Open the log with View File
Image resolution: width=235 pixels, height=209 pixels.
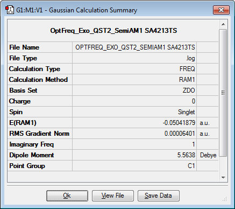(x=113, y=196)
